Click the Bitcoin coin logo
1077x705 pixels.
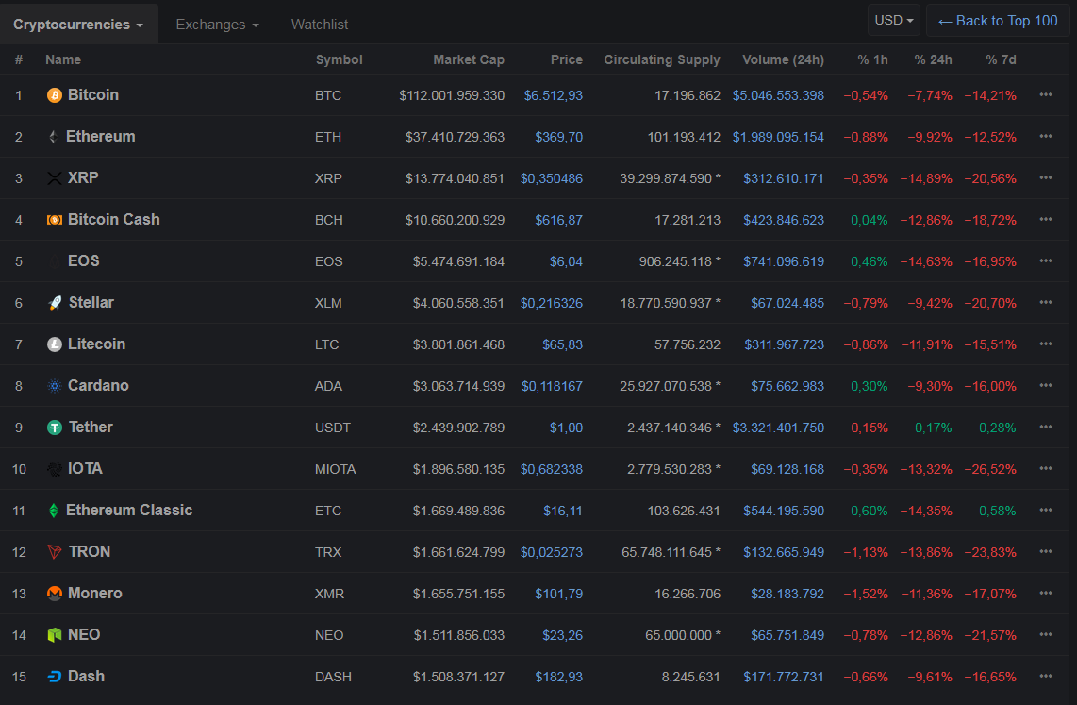(x=55, y=95)
